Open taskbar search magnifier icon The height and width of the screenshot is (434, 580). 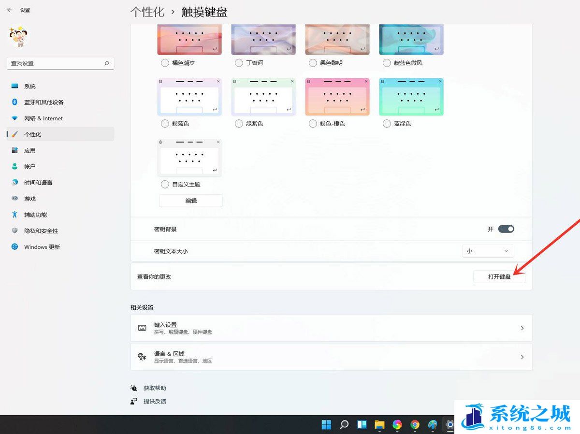coord(344,425)
